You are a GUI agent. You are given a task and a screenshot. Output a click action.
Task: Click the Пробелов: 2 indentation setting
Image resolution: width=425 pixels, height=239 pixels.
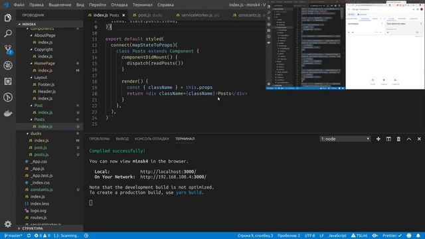click(289, 236)
